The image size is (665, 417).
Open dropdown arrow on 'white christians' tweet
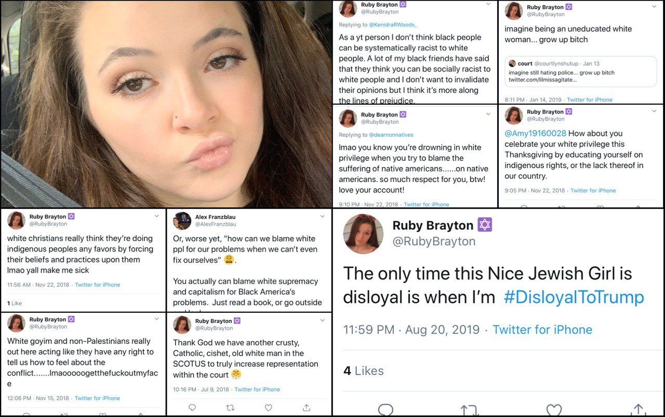156,216
